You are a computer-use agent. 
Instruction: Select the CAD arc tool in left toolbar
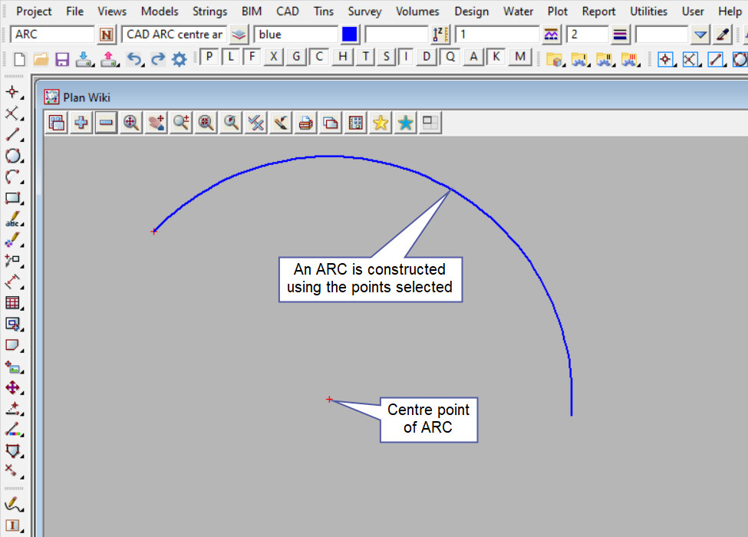tap(12, 177)
